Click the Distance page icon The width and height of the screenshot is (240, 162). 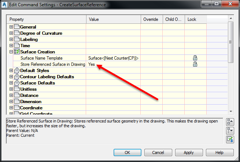click(17, 95)
